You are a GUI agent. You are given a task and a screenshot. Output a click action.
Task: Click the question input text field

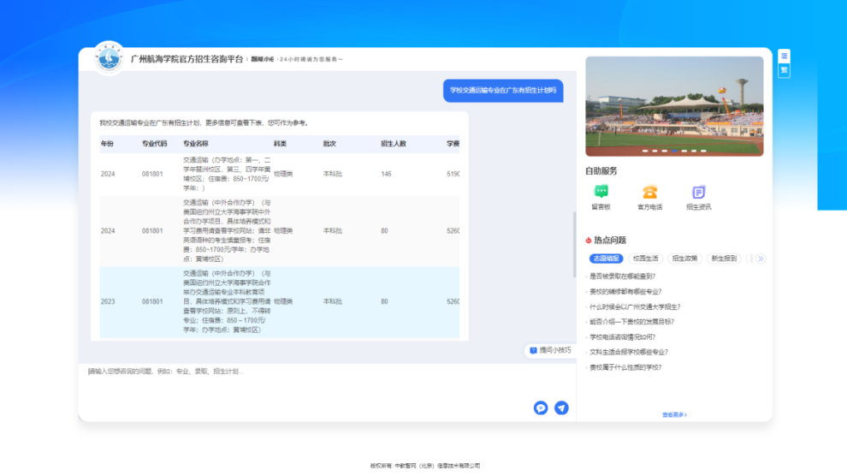click(x=325, y=383)
